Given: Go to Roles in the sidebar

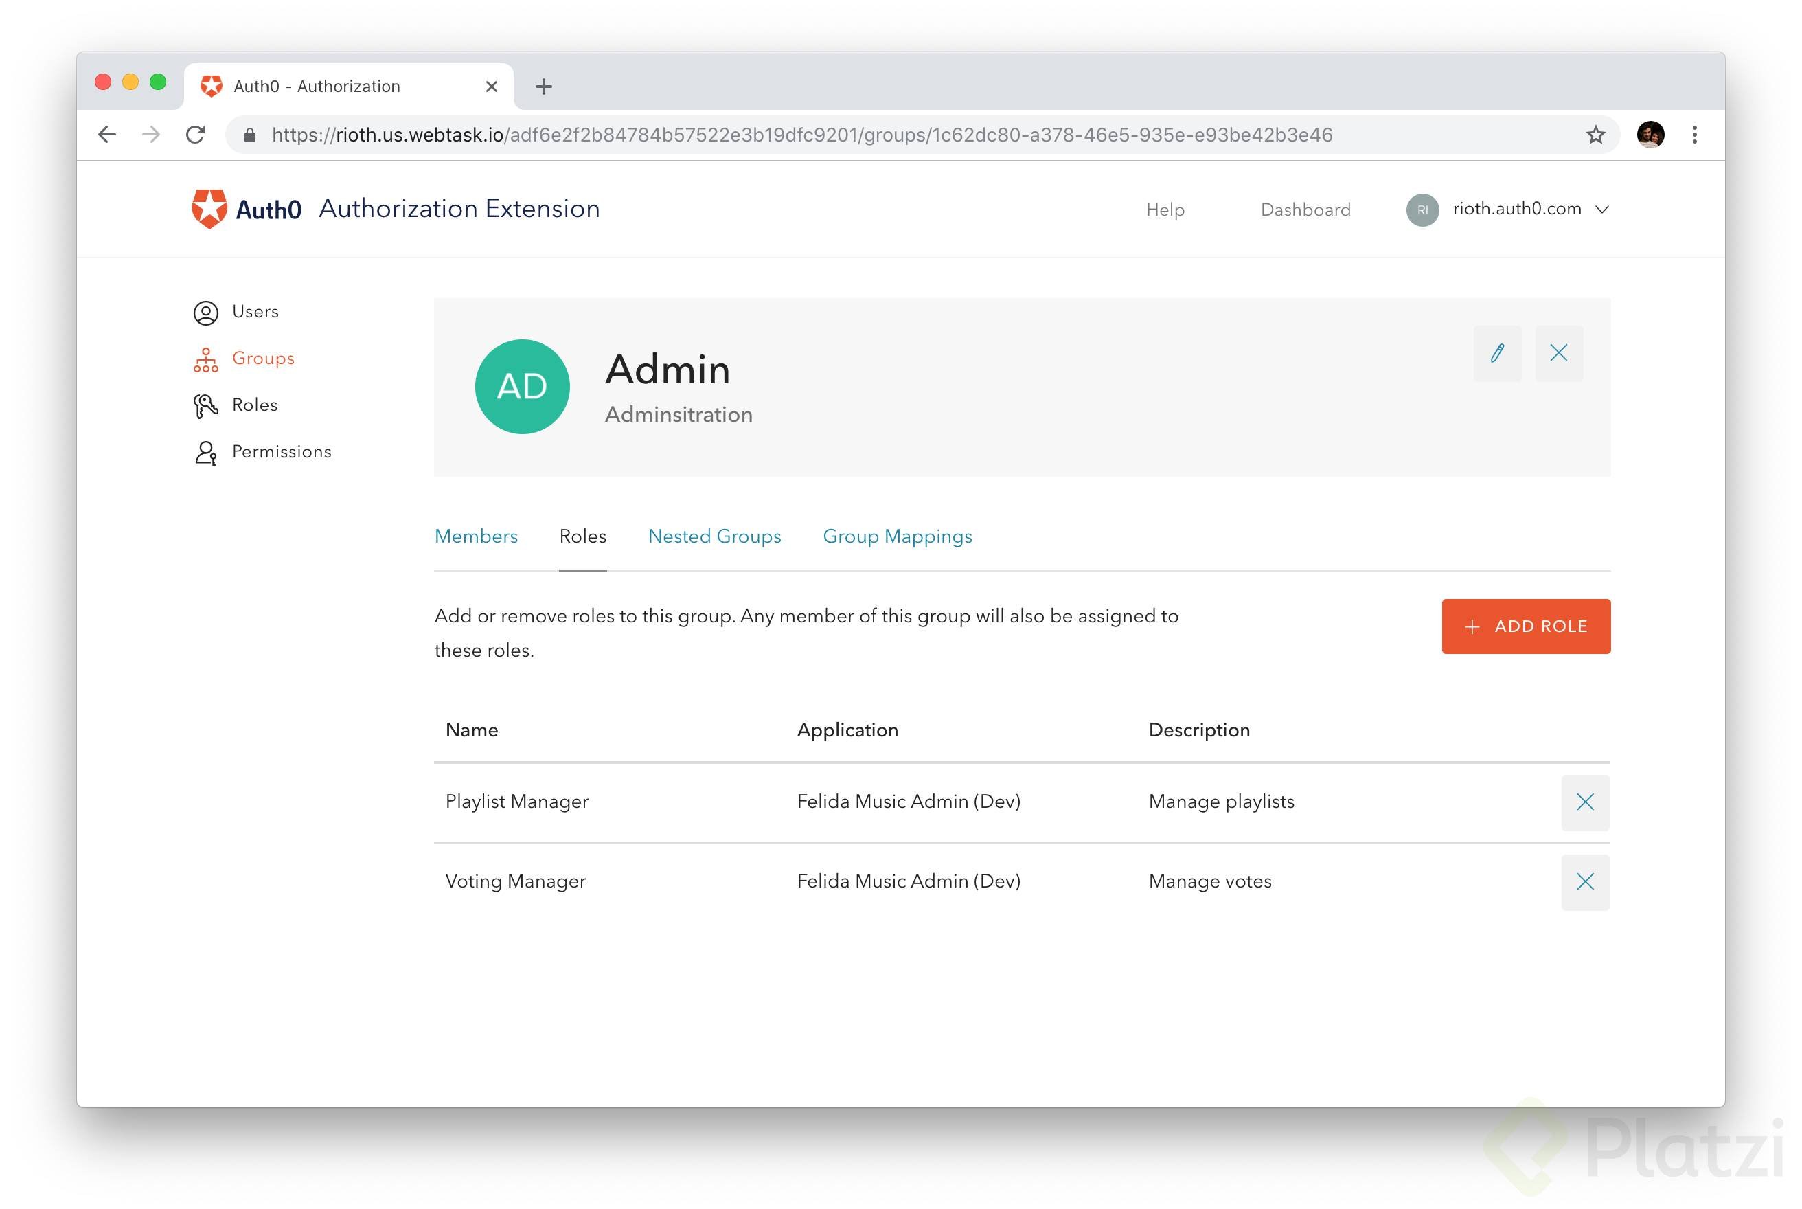Looking at the screenshot, I should point(254,405).
